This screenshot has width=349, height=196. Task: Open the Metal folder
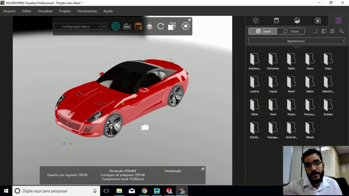(x=310, y=84)
